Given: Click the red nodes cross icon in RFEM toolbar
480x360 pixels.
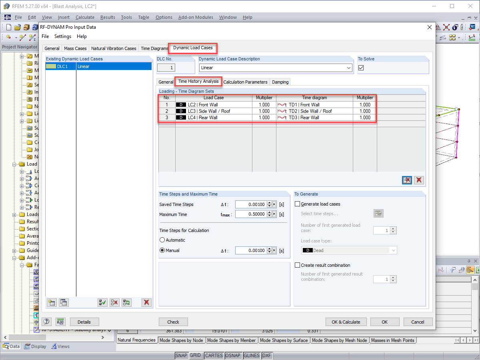Looking at the screenshot, I should coord(446,27).
